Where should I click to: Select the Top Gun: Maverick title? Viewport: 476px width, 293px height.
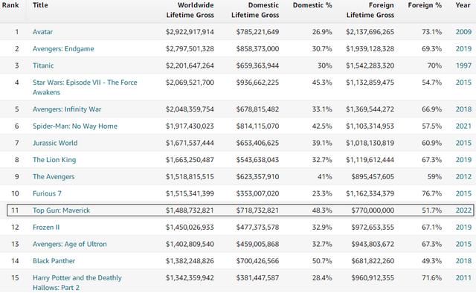61,210
